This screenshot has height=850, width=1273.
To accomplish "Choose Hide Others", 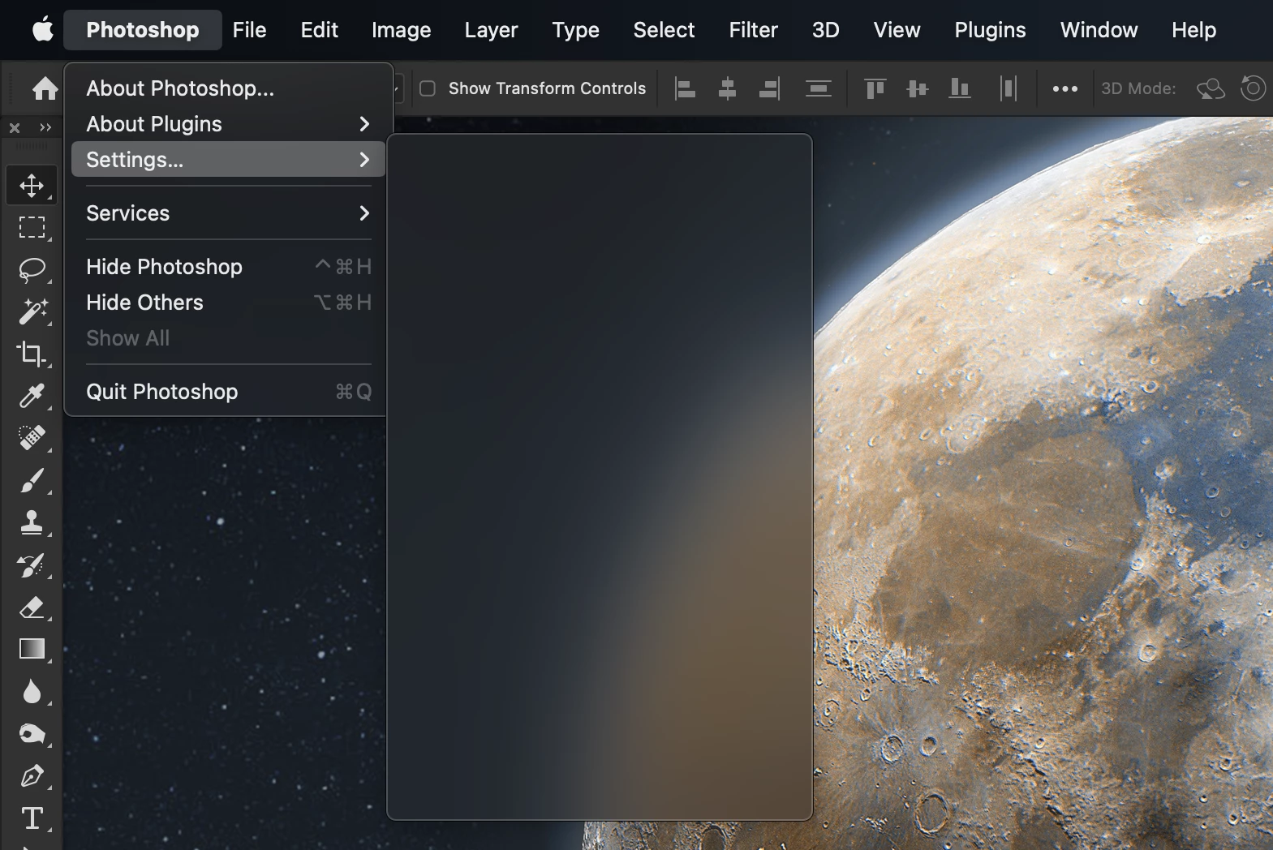I will click(228, 303).
